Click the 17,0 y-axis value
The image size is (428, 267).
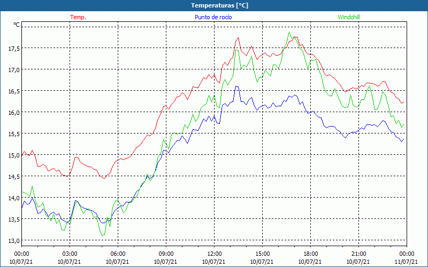click(14, 70)
